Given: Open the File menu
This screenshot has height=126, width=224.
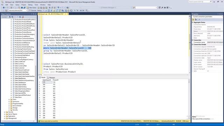Looking at the screenshot, I should (2, 5).
